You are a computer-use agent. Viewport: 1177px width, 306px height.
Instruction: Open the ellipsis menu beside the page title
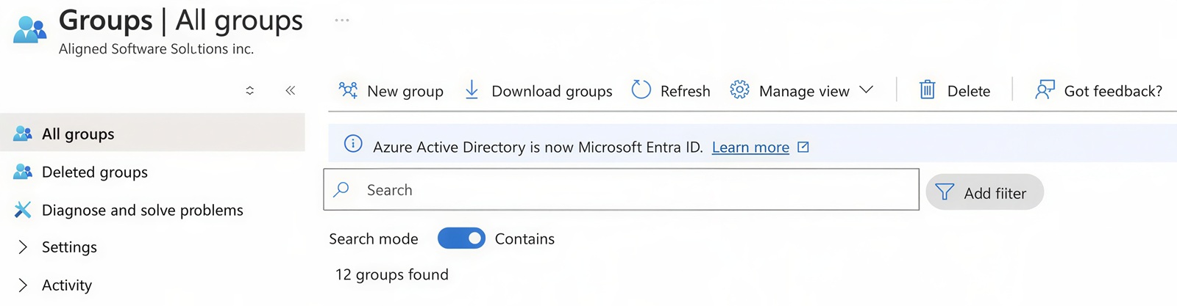click(342, 20)
